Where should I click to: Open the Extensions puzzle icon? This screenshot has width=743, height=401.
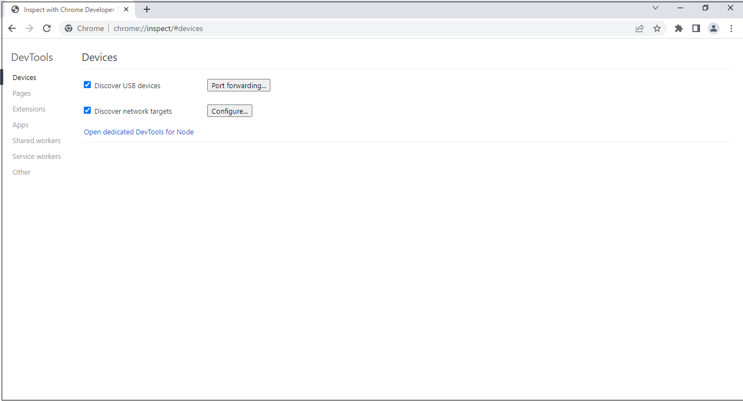tap(678, 28)
